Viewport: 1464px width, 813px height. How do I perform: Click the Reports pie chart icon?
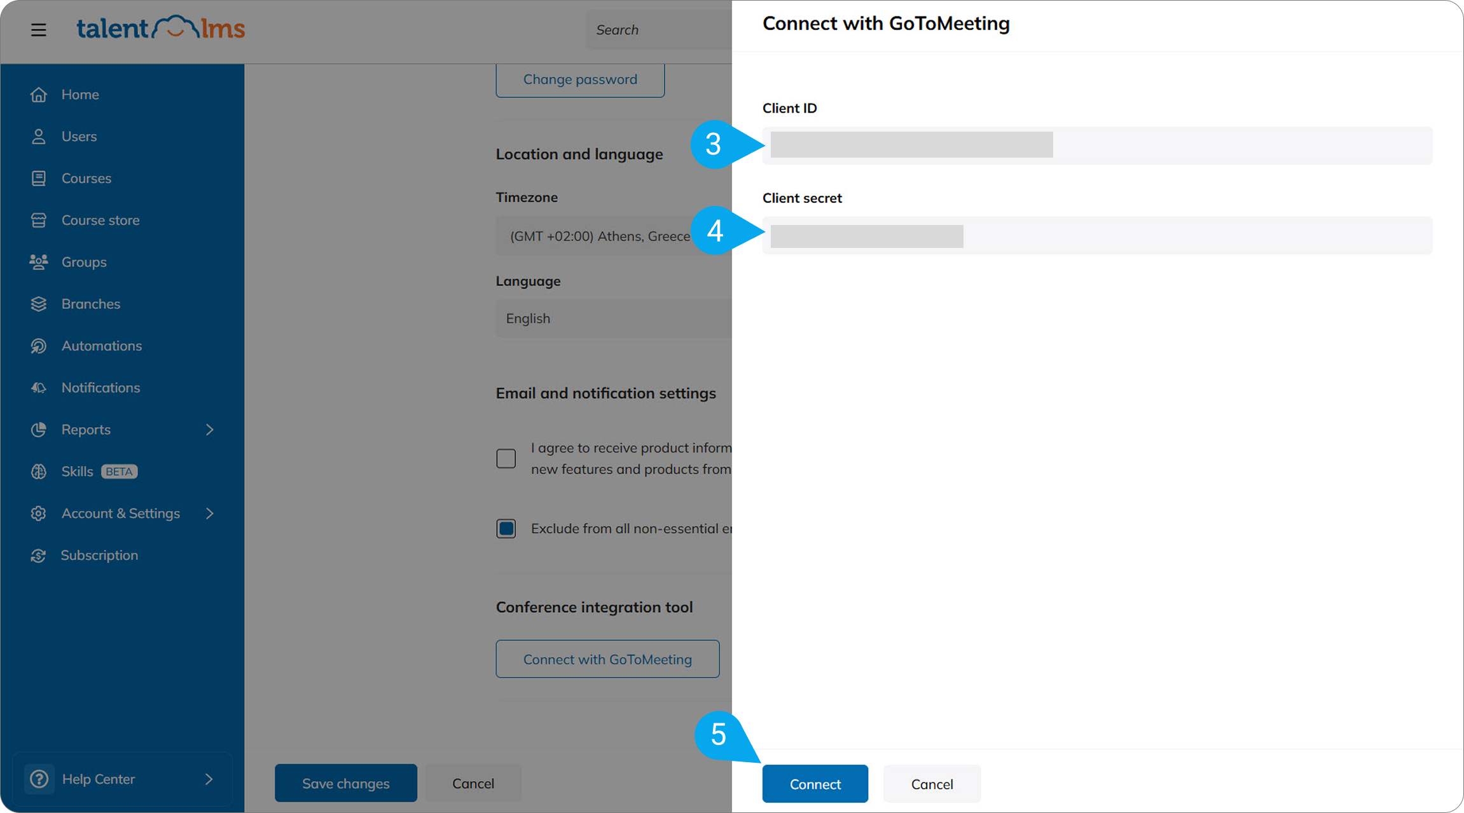[39, 430]
